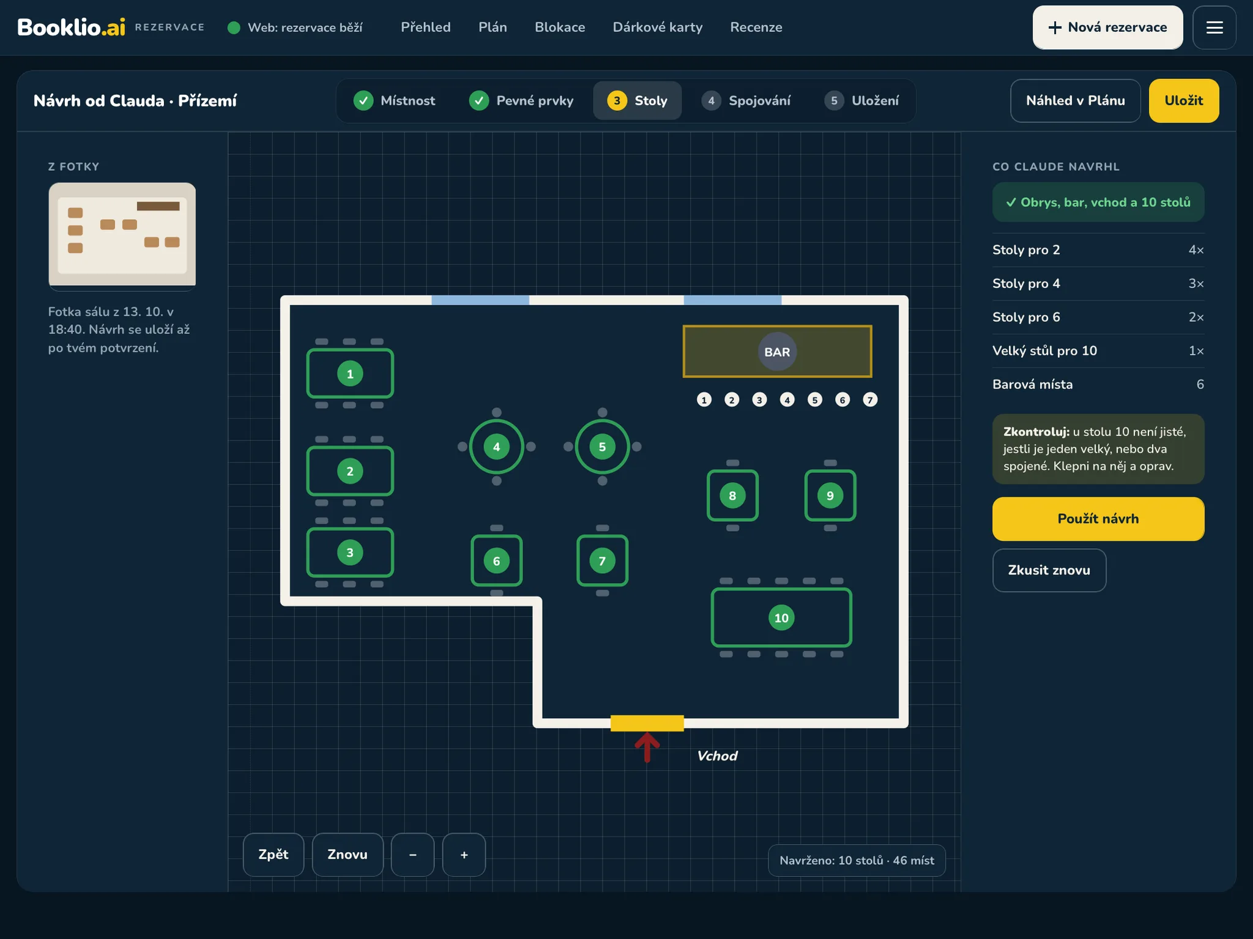Open Blokace in top navigation

tap(560, 28)
